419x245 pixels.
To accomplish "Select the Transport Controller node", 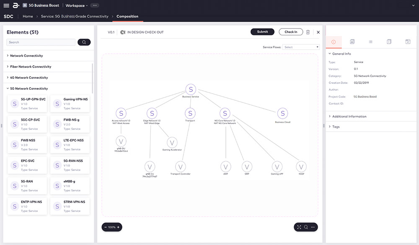I will click(180, 167).
